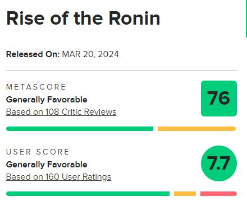This screenshot has height=206, width=247.
Task: Click the USER SCORE heading label
Action: click(38, 152)
